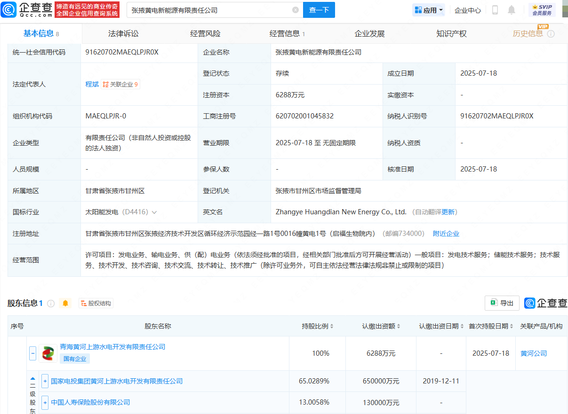Click the mobile phone icon
Image resolution: width=568 pixels, height=414 pixels.
(x=495, y=10)
